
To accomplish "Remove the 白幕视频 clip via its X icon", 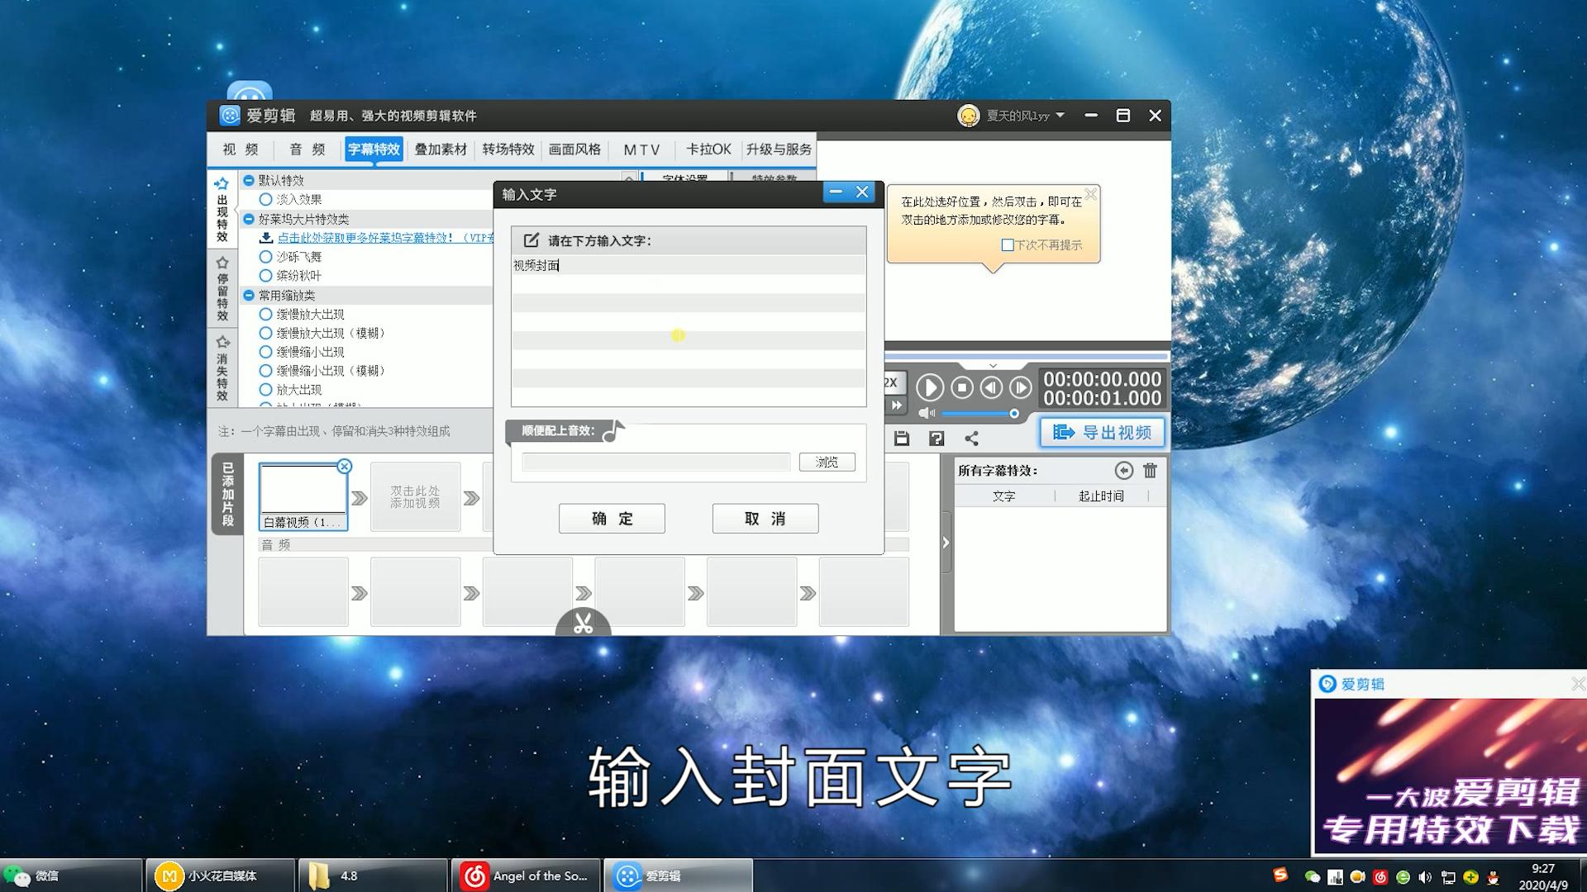I will pyautogui.click(x=345, y=467).
